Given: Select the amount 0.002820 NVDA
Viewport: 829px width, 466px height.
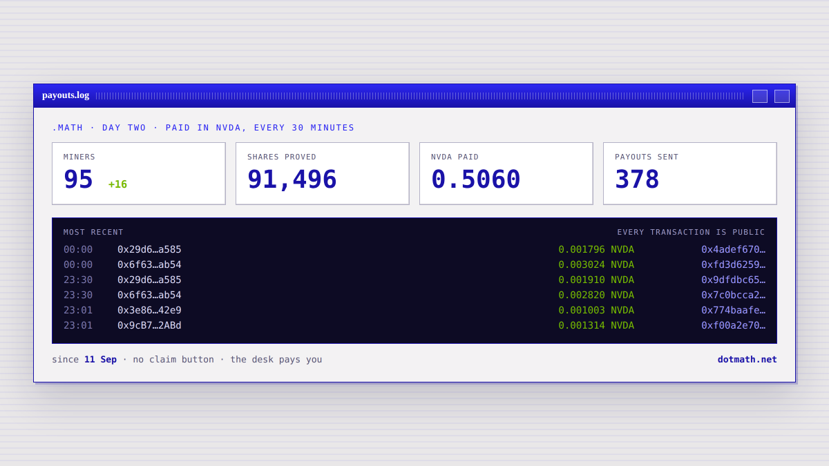Looking at the screenshot, I should pyautogui.click(x=596, y=295).
